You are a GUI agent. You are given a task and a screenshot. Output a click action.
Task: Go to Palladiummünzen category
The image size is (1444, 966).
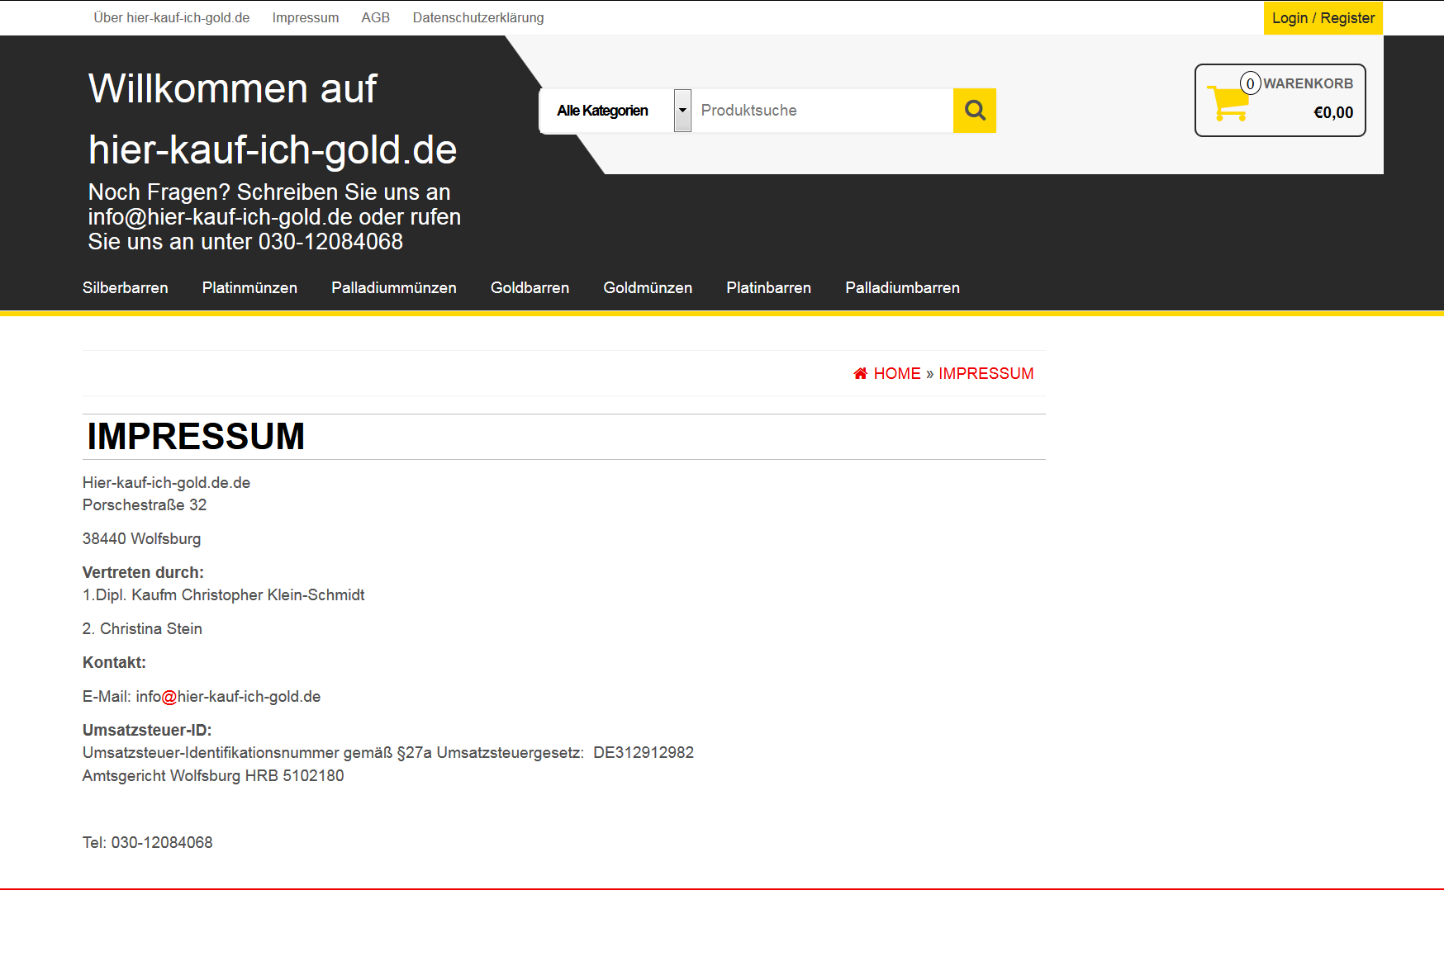pyautogui.click(x=394, y=288)
